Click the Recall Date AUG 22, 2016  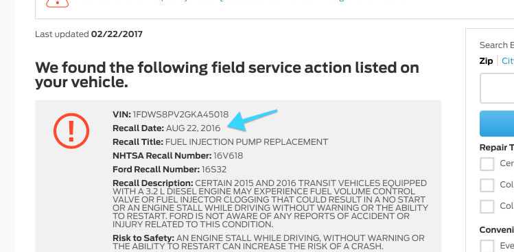193,128
